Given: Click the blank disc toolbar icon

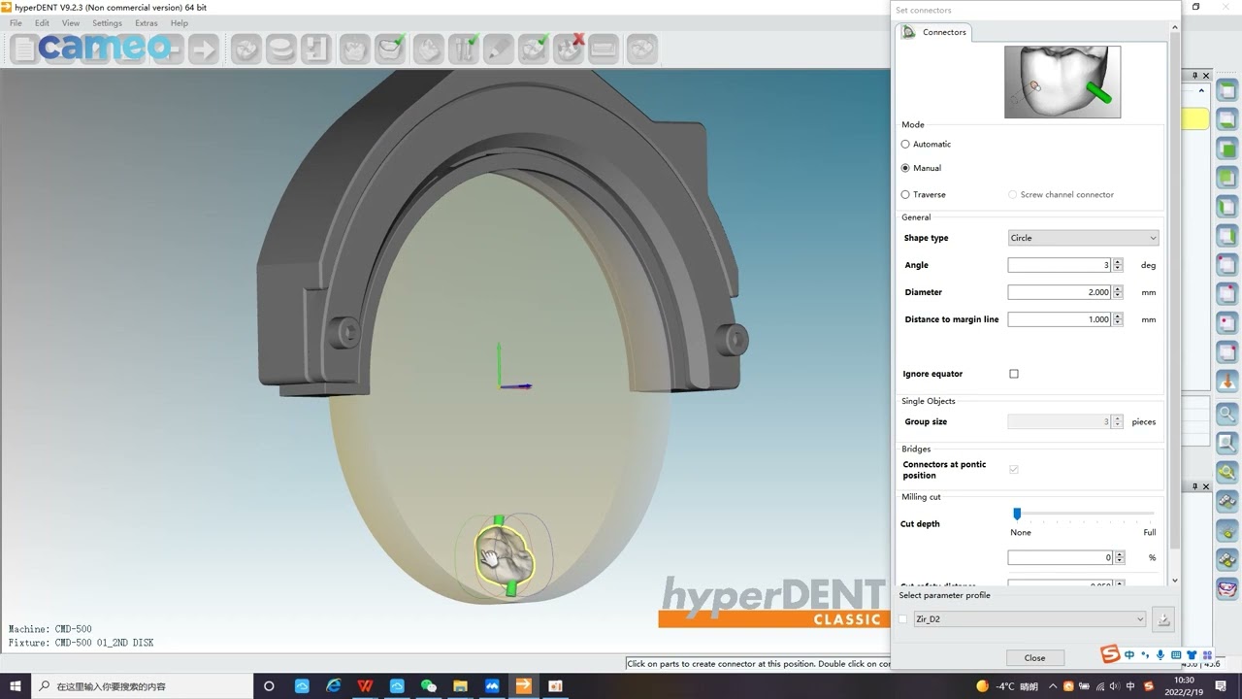Looking at the screenshot, I should (x=281, y=49).
